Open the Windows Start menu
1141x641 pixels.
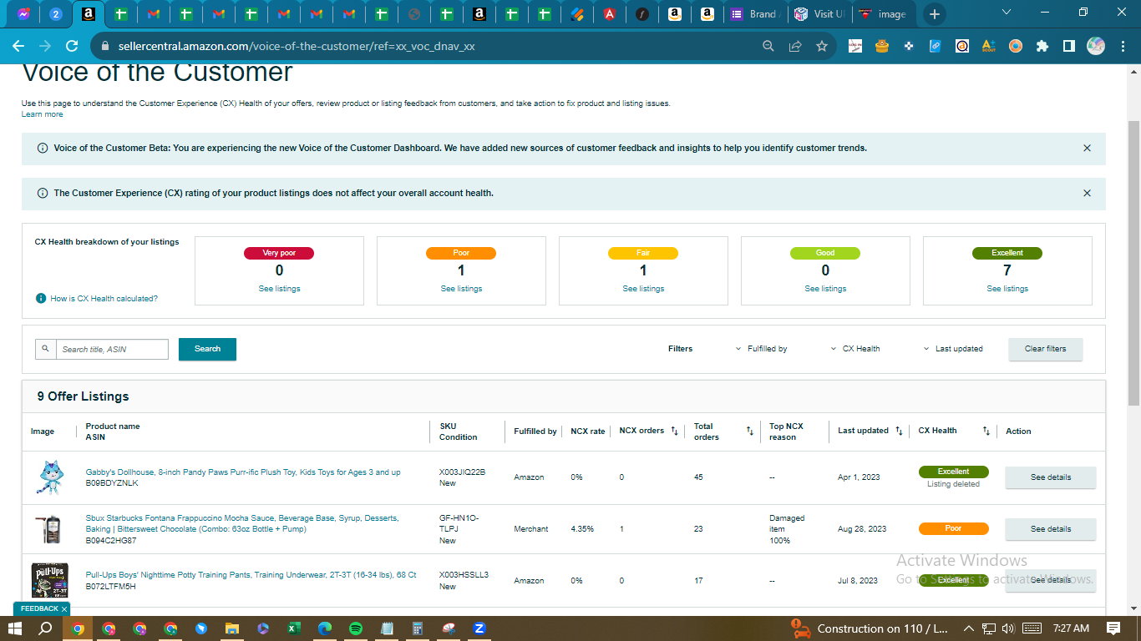tap(15, 628)
